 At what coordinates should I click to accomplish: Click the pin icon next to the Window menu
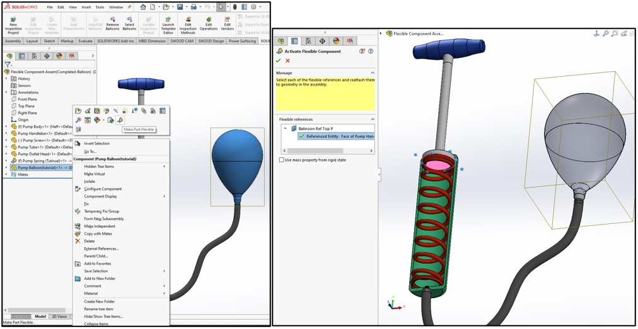pos(129,7)
